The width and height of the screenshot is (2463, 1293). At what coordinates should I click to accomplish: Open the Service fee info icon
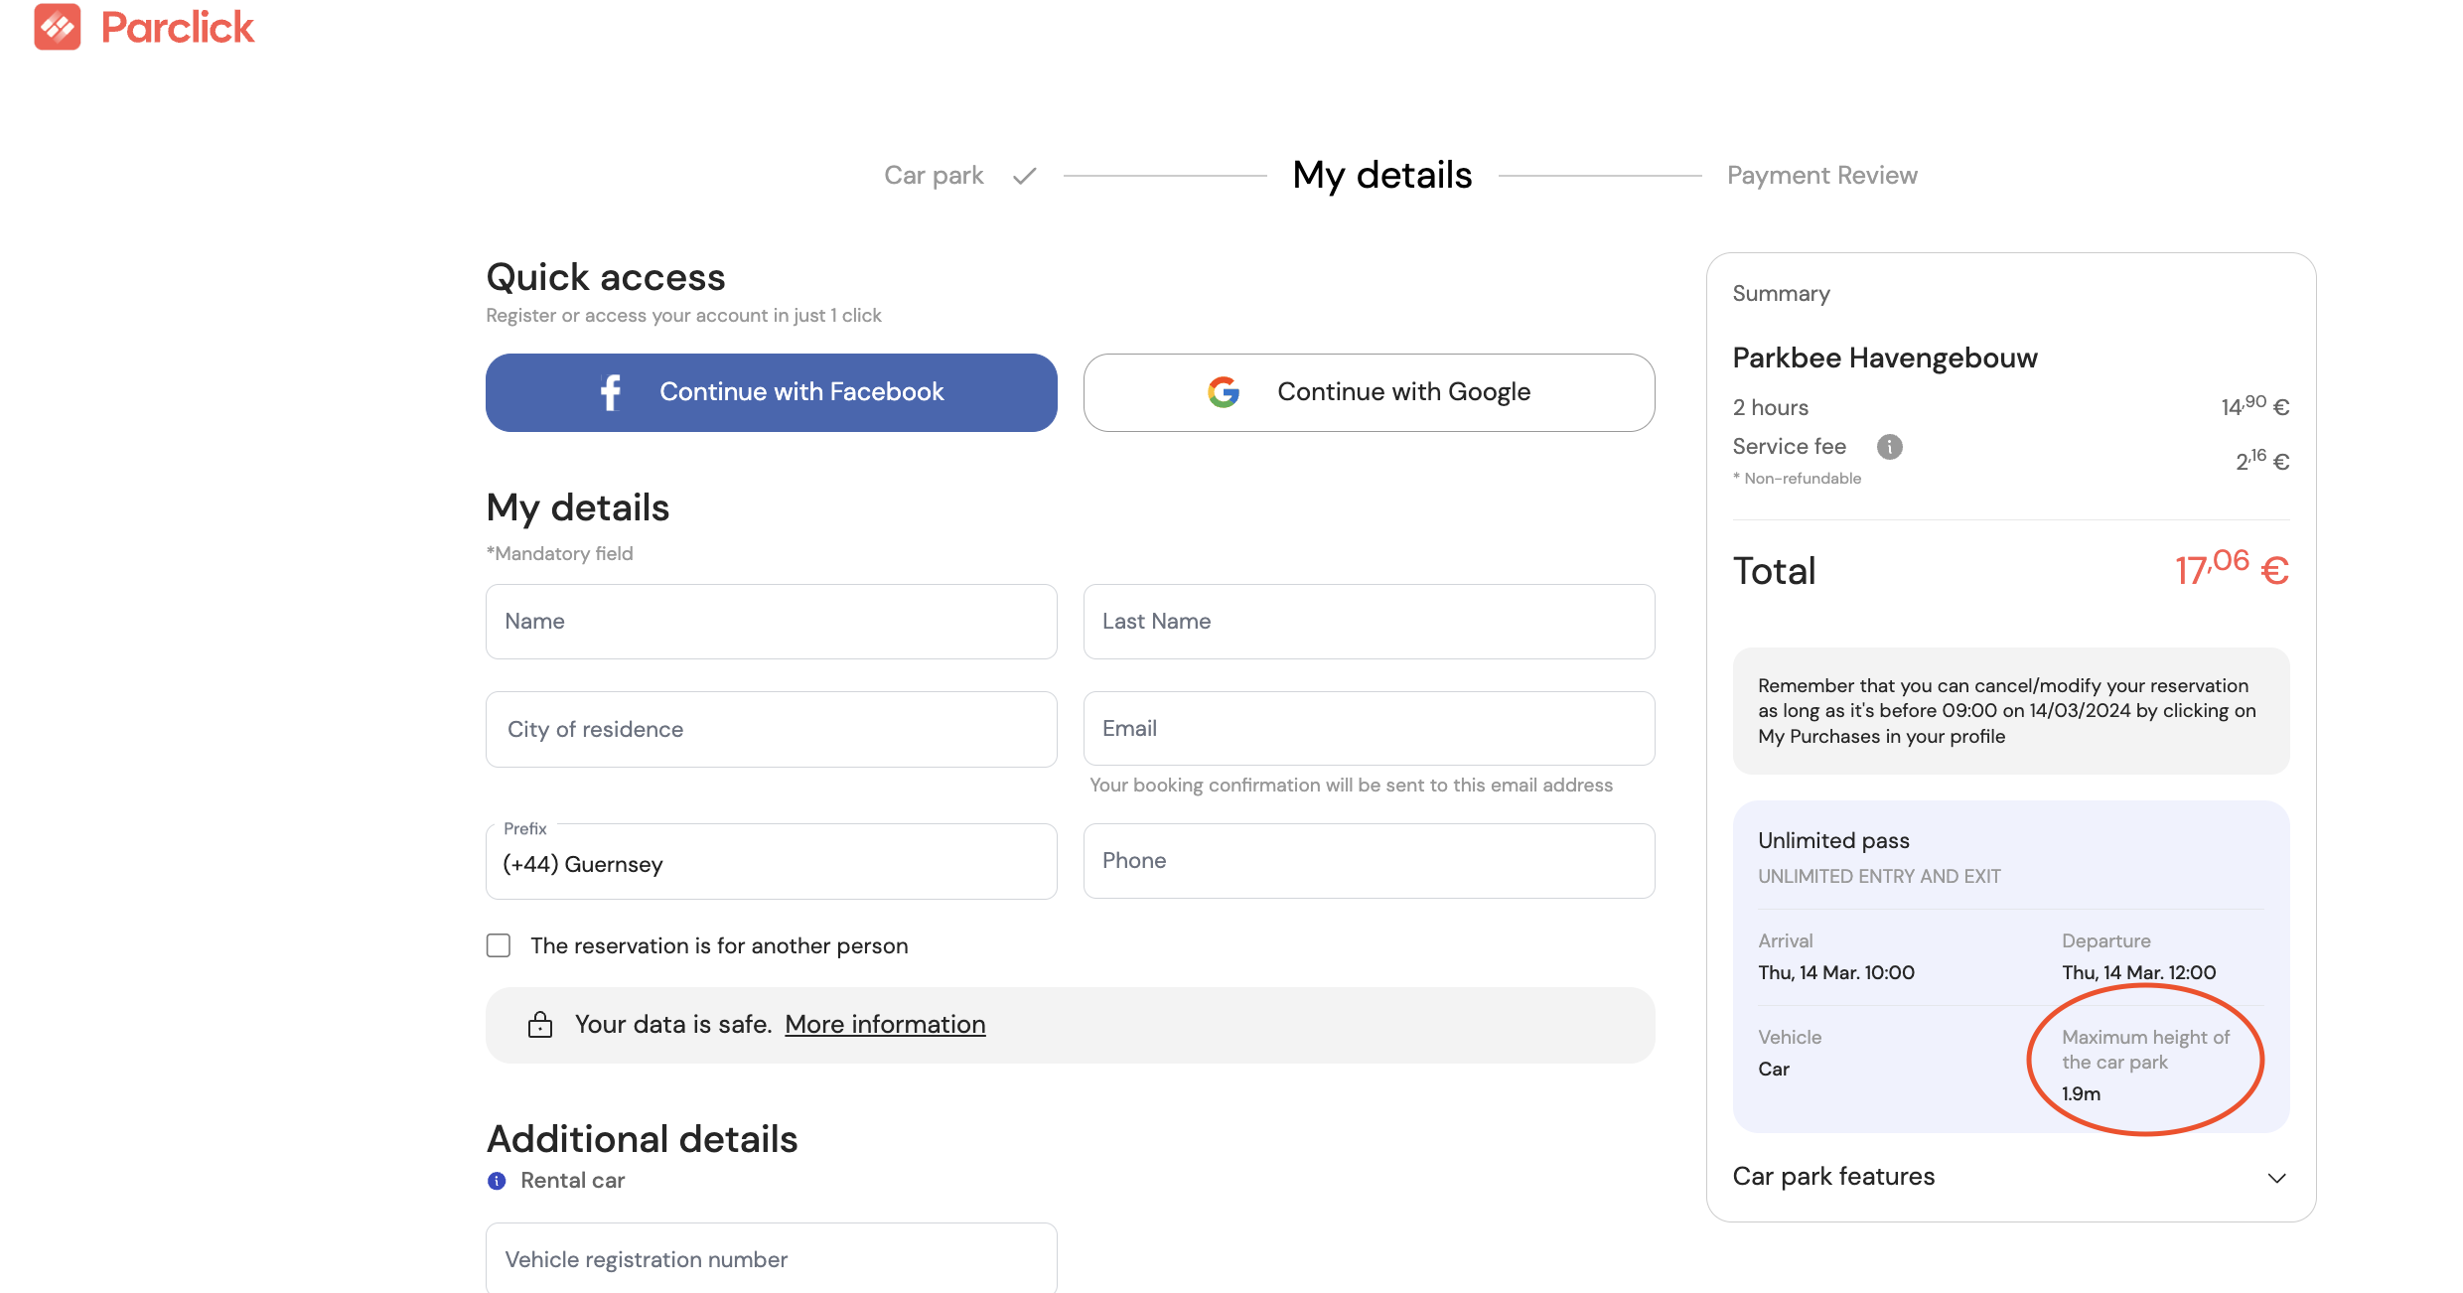[1889, 447]
